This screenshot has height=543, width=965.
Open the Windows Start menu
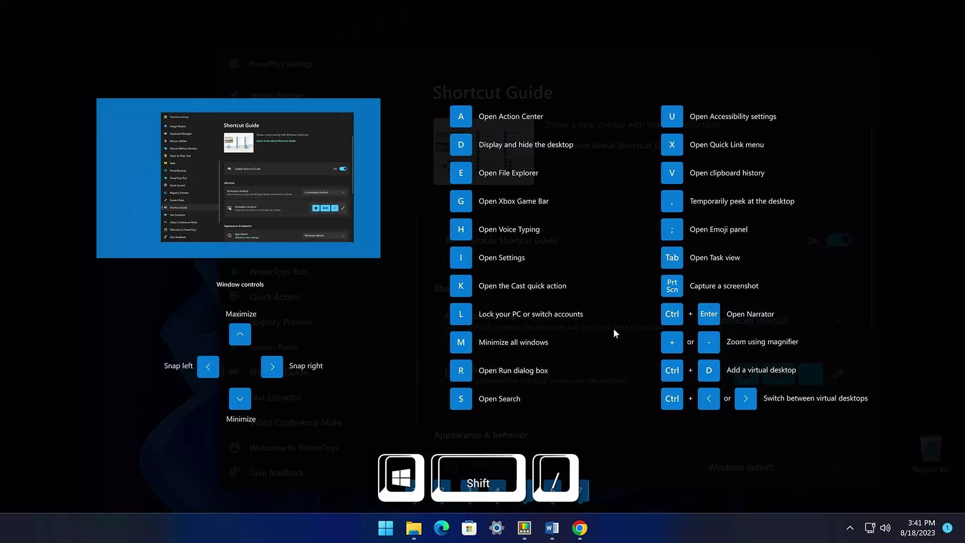pos(385,528)
